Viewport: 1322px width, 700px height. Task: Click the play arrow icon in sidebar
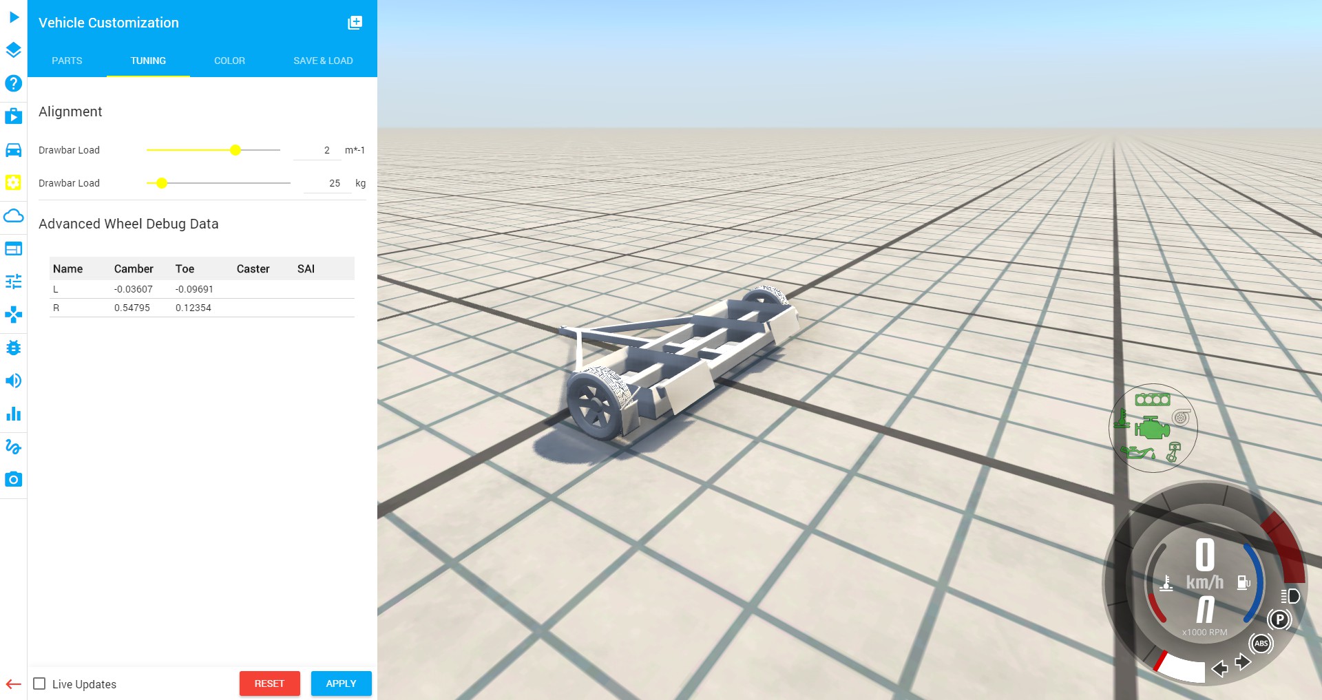pyautogui.click(x=14, y=17)
